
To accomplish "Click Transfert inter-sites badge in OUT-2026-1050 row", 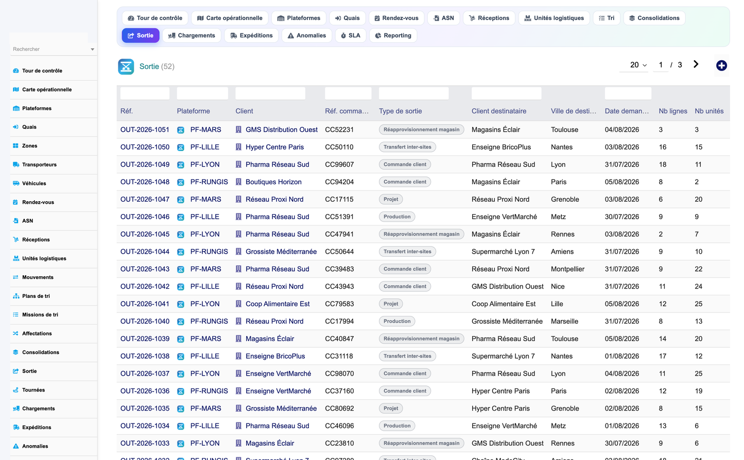I will pyautogui.click(x=407, y=147).
